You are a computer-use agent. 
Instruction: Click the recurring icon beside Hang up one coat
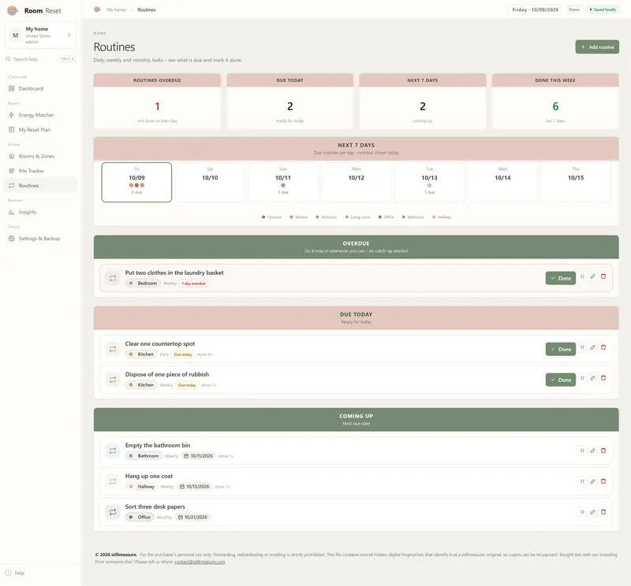tap(113, 481)
